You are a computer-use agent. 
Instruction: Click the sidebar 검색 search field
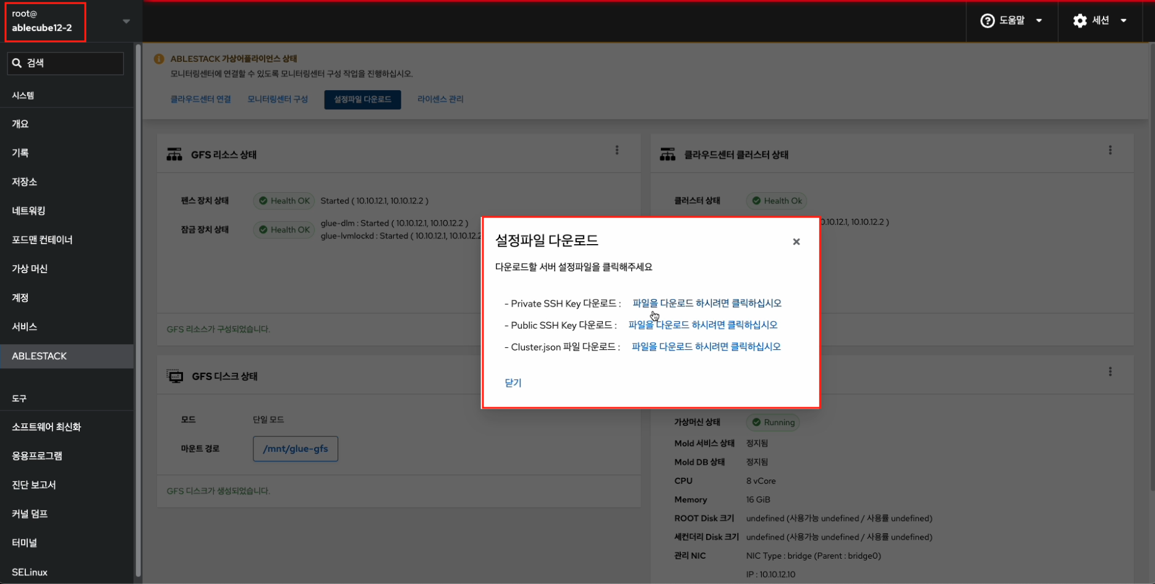coord(71,63)
